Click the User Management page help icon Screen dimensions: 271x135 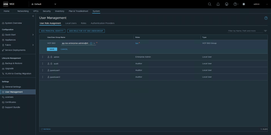tap(266, 18)
